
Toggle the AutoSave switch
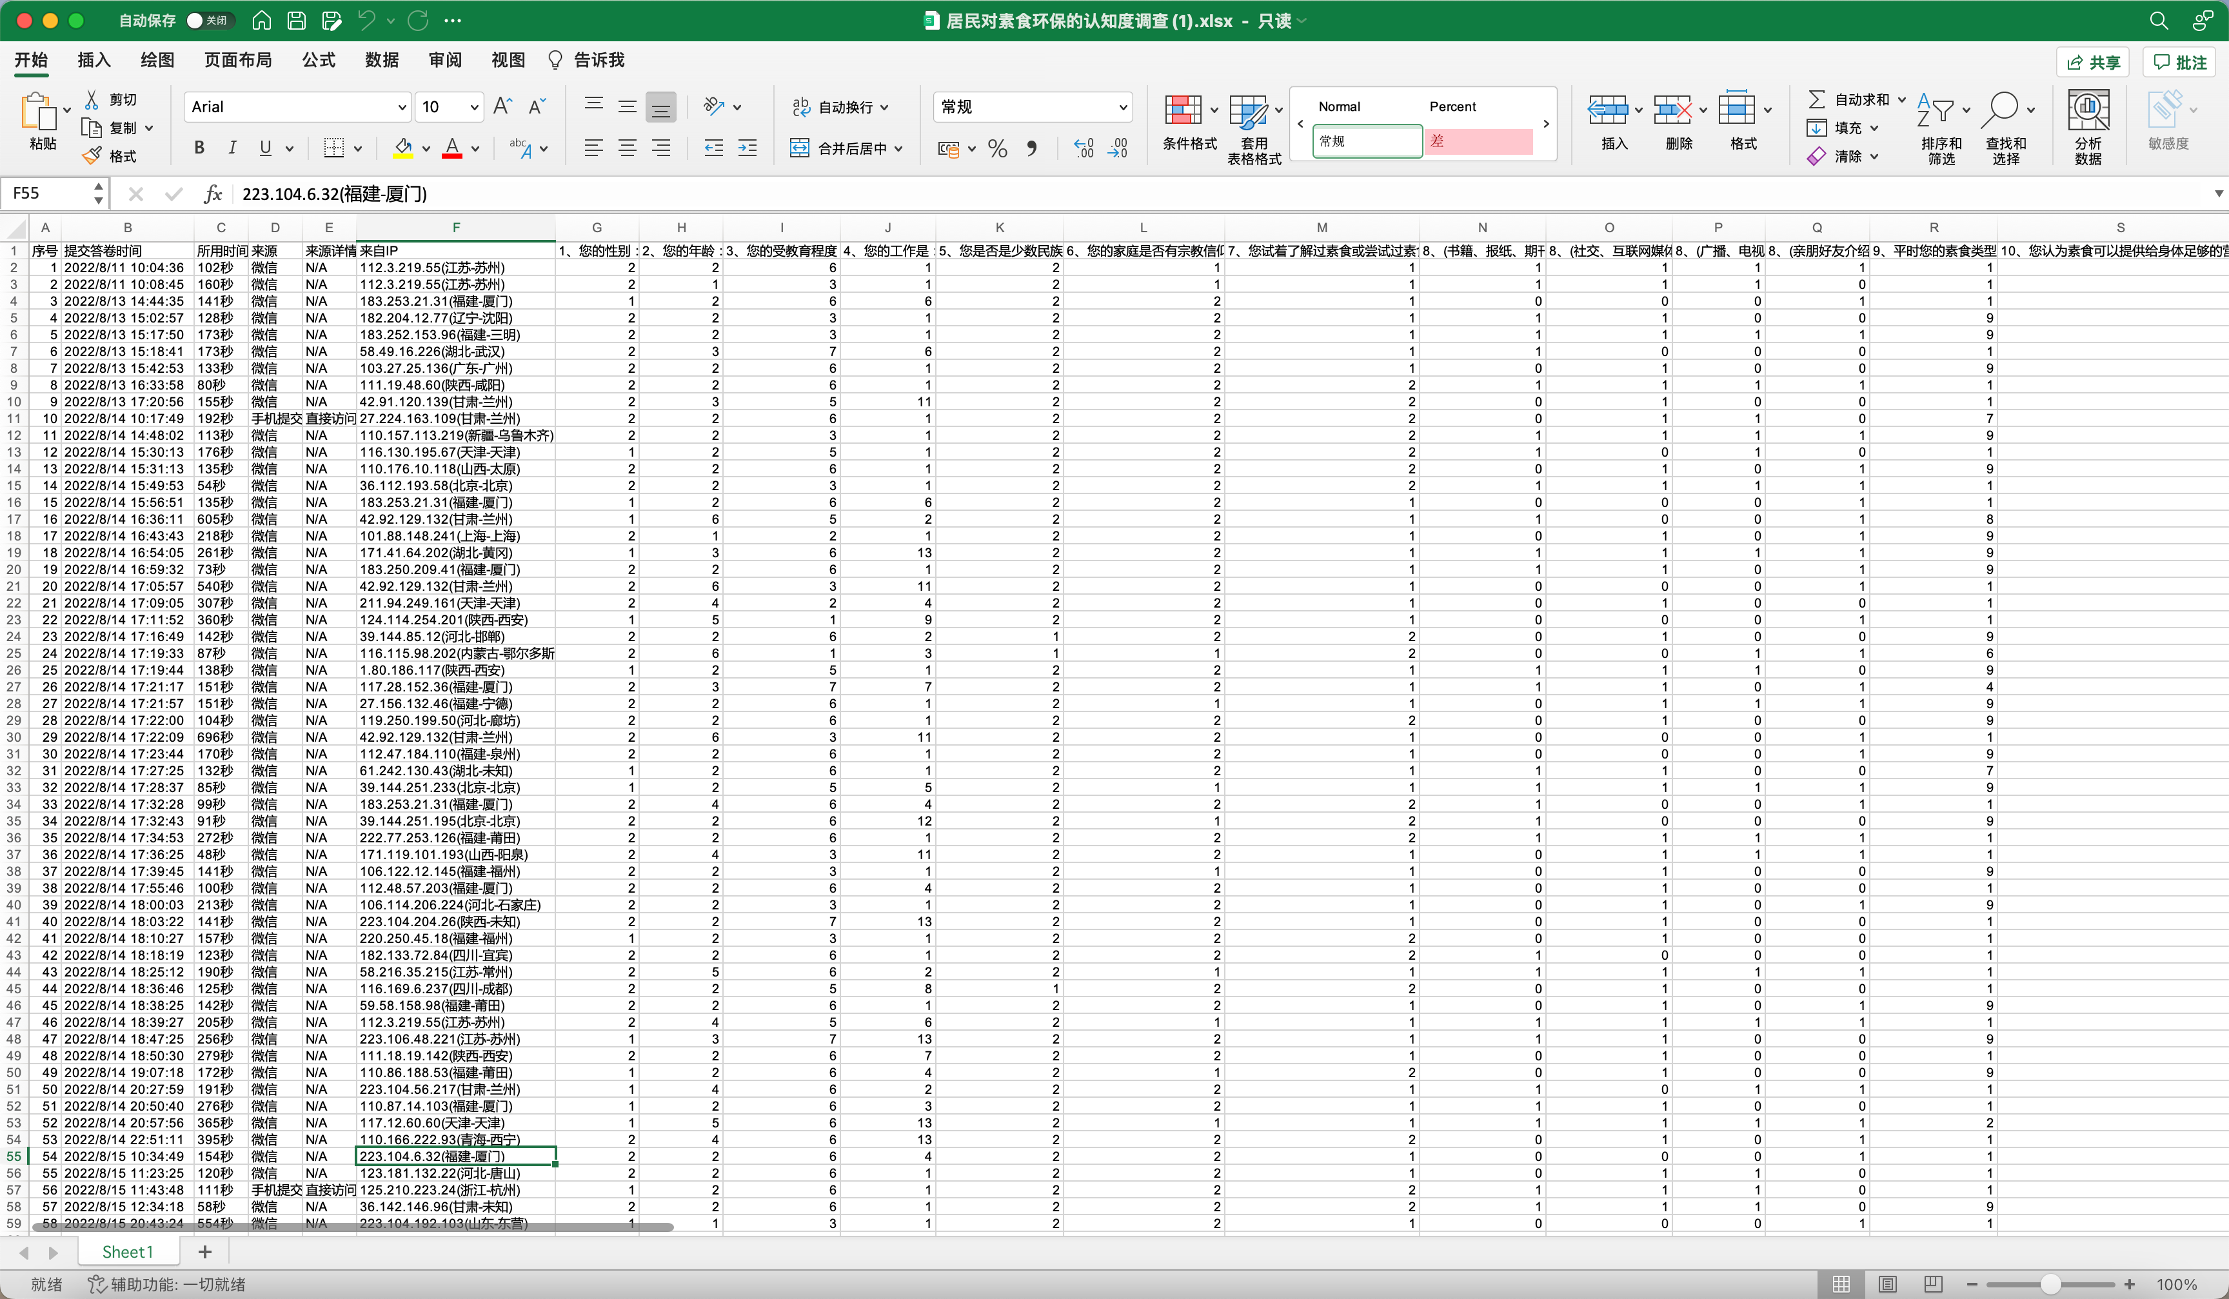click(209, 21)
